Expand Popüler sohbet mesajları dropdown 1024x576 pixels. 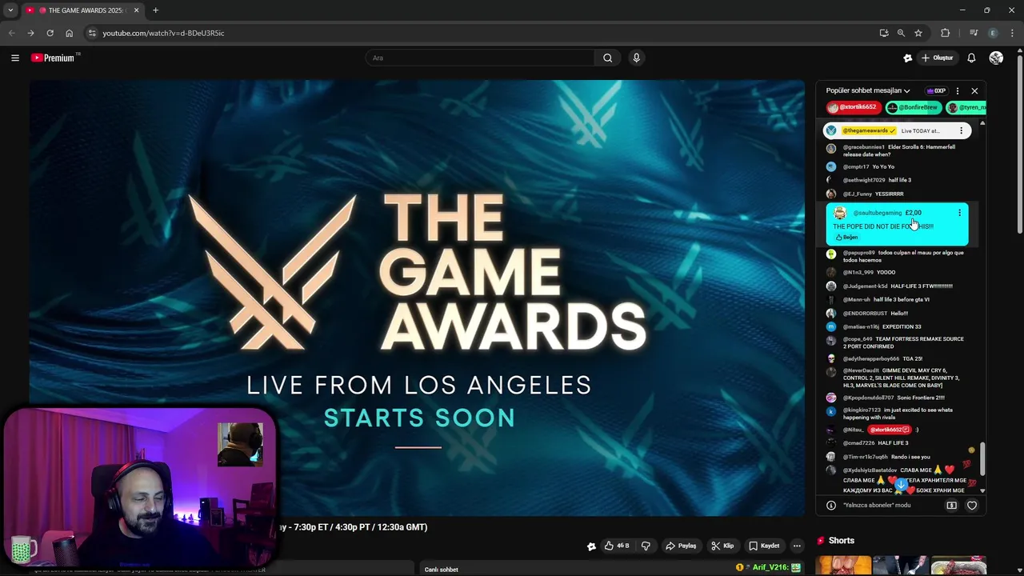click(868, 90)
